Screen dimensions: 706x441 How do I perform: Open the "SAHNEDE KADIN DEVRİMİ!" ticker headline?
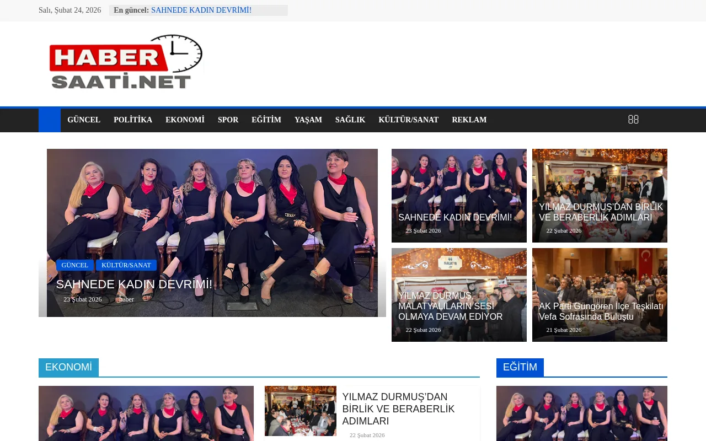click(201, 10)
